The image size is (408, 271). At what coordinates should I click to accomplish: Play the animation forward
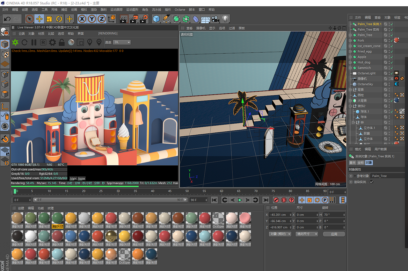240,200
